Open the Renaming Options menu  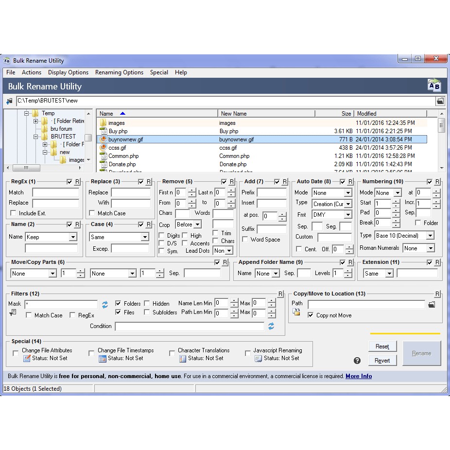click(119, 72)
